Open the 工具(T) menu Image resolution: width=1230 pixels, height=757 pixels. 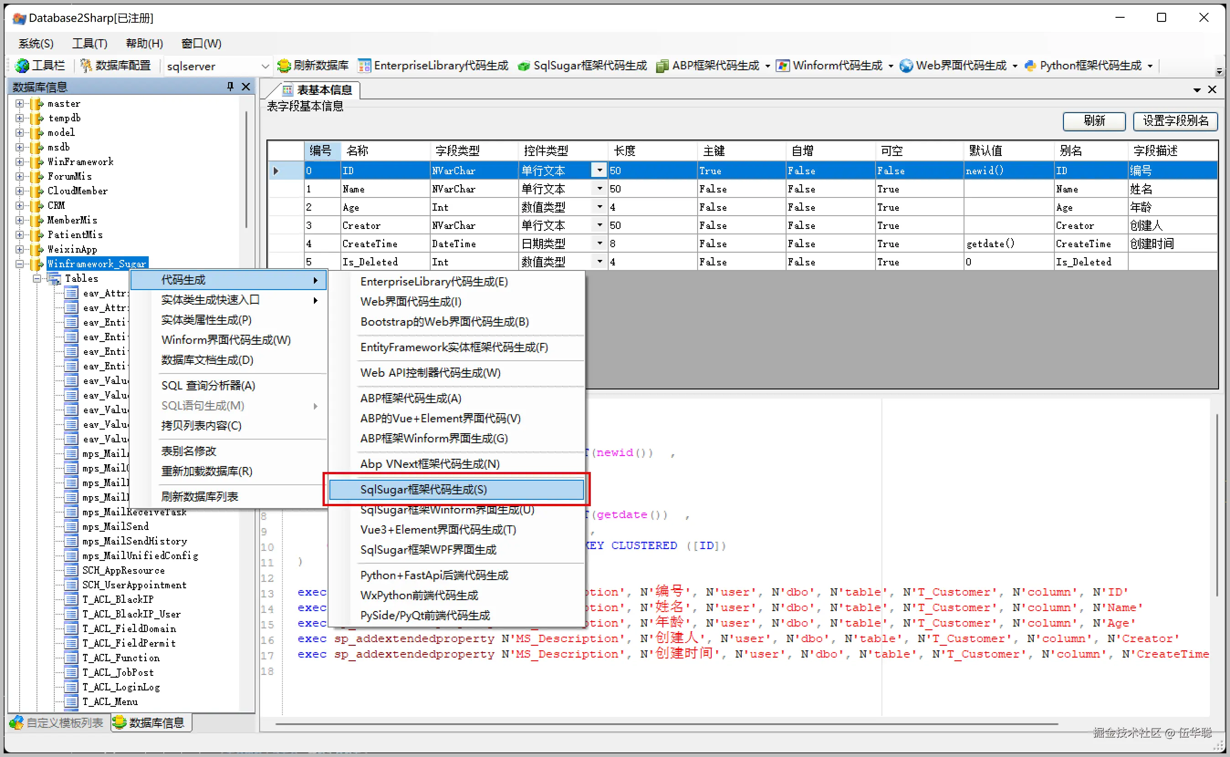coord(89,44)
